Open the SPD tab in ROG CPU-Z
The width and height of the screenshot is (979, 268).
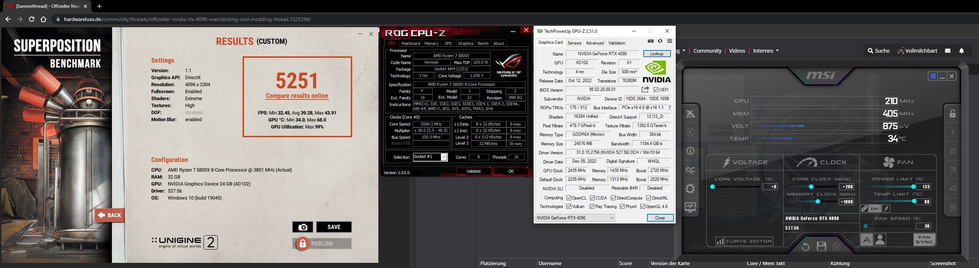tap(448, 43)
